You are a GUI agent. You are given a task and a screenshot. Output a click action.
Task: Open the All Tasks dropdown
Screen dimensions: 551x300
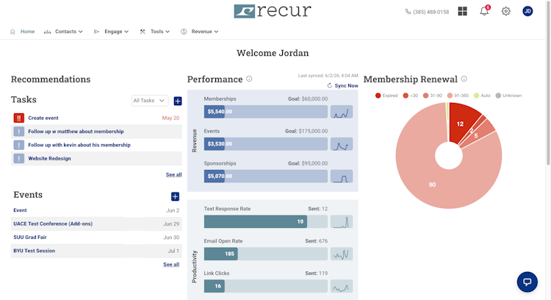[x=150, y=101]
